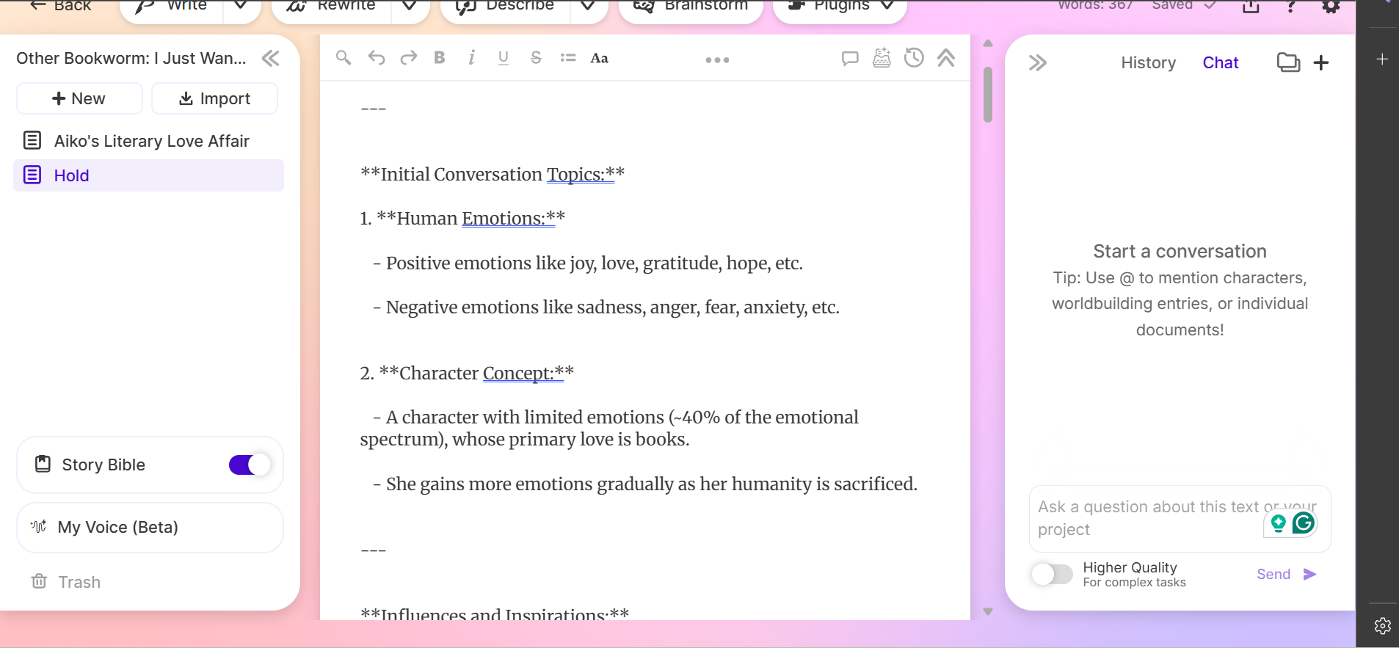Import a document
This screenshot has width=1399, height=648.
tap(214, 98)
